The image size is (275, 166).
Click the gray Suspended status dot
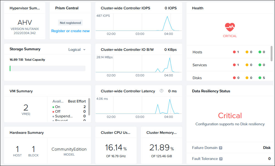click(53, 117)
